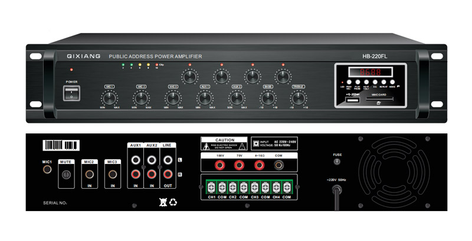The height and width of the screenshot is (241, 472).
Task: Click the REPEAT button on the player
Action: (384, 82)
